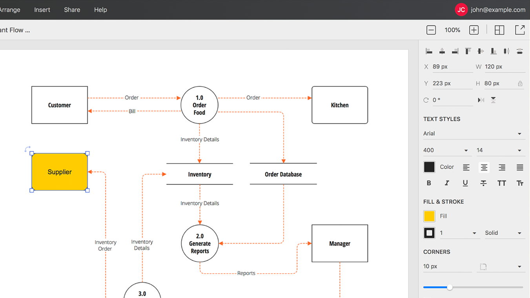The height and width of the screenshot is (298, 530).
Task: Click the two-panel format view icon
Action: (499, 29)
